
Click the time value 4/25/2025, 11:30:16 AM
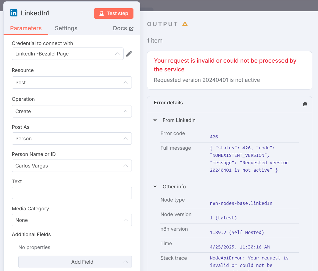240,247
